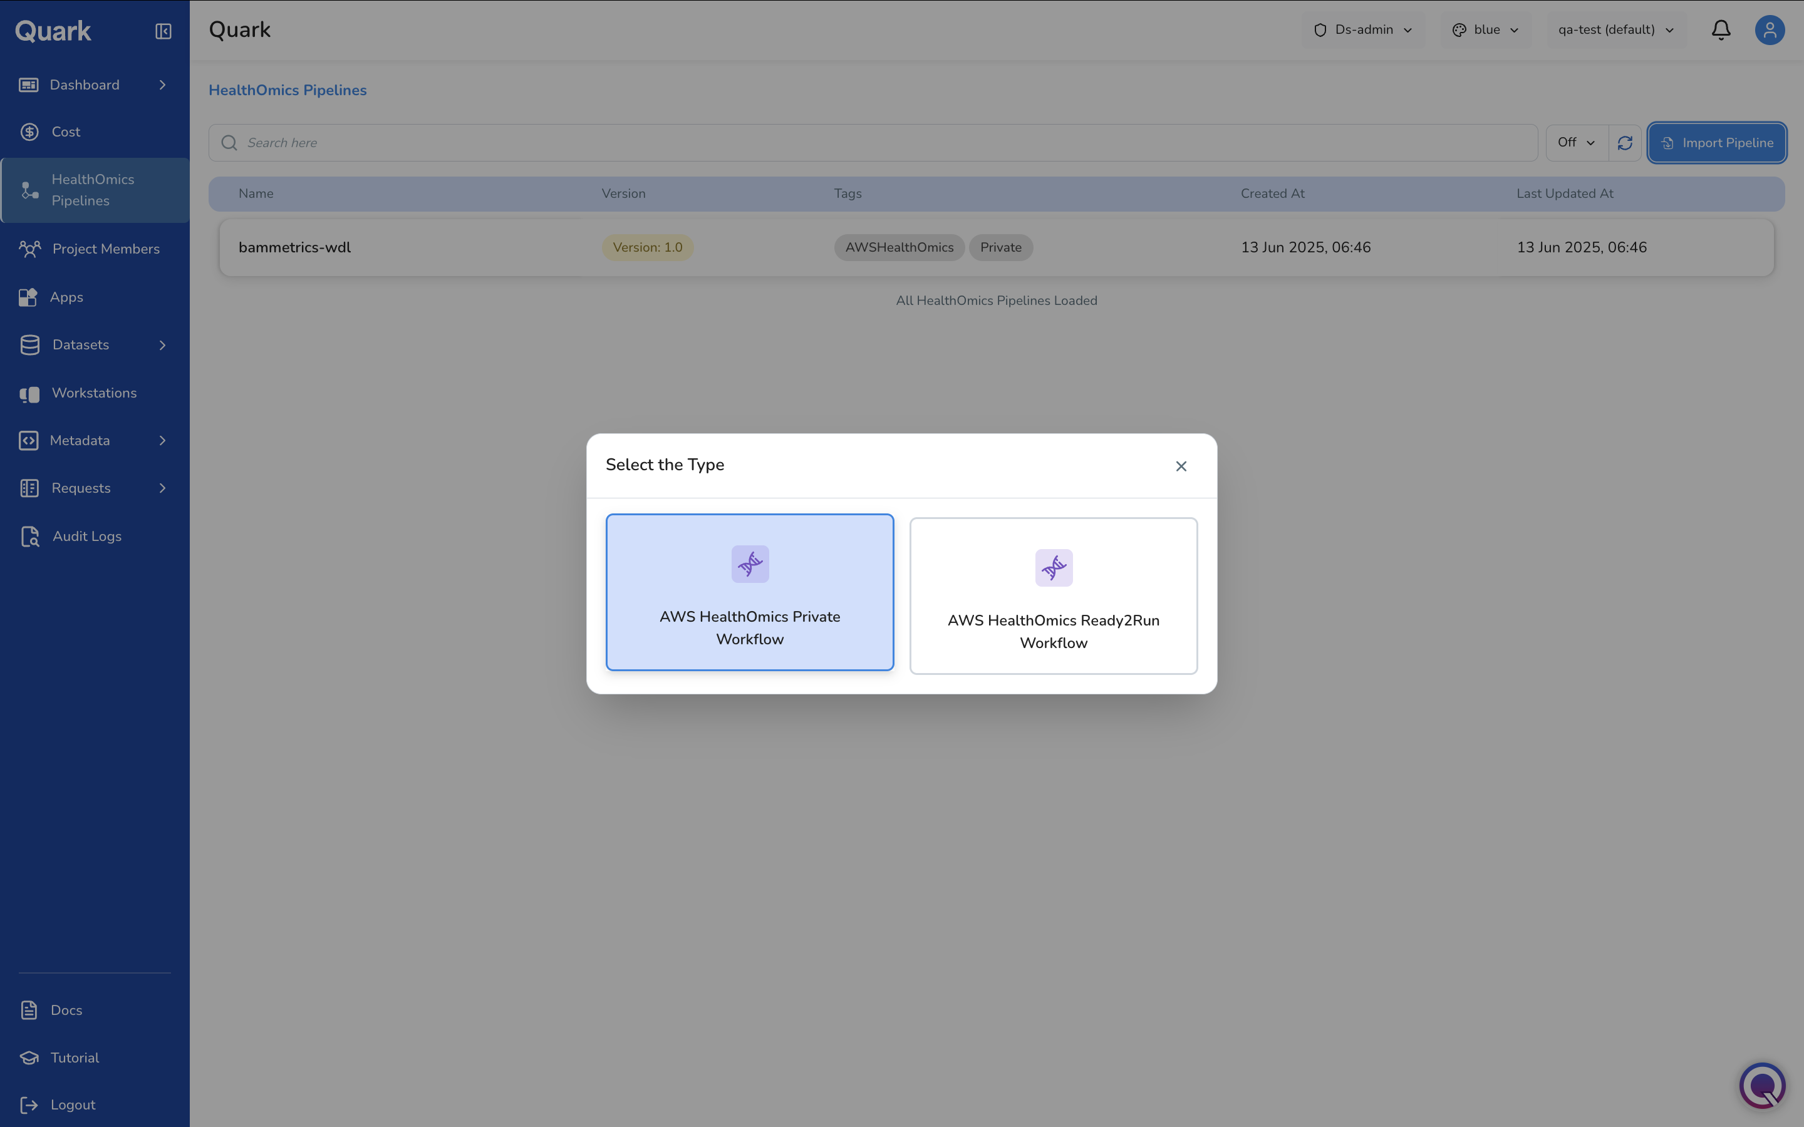This screenshot has width=1804, height=1127.
Task: Click the Workstations icon
Action: click(30, 394)
